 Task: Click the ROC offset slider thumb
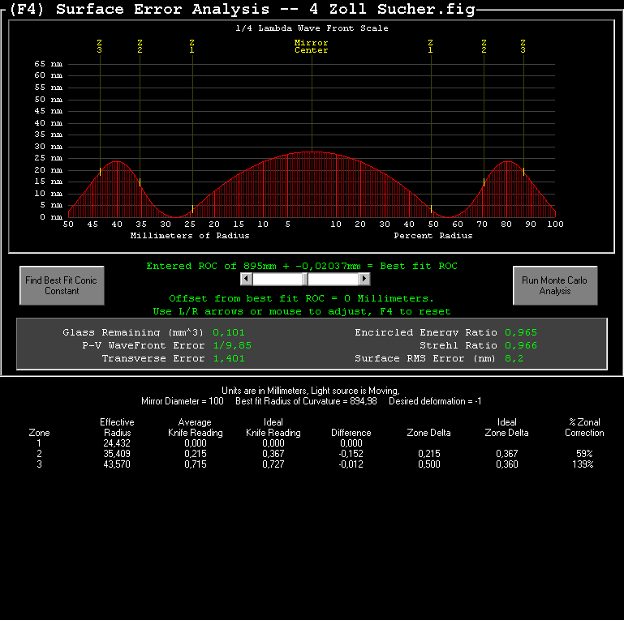pos(305,279)
